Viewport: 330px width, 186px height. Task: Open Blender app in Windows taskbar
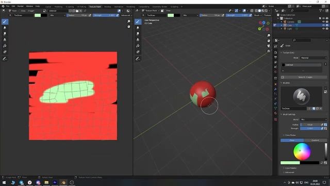[63, 182]
